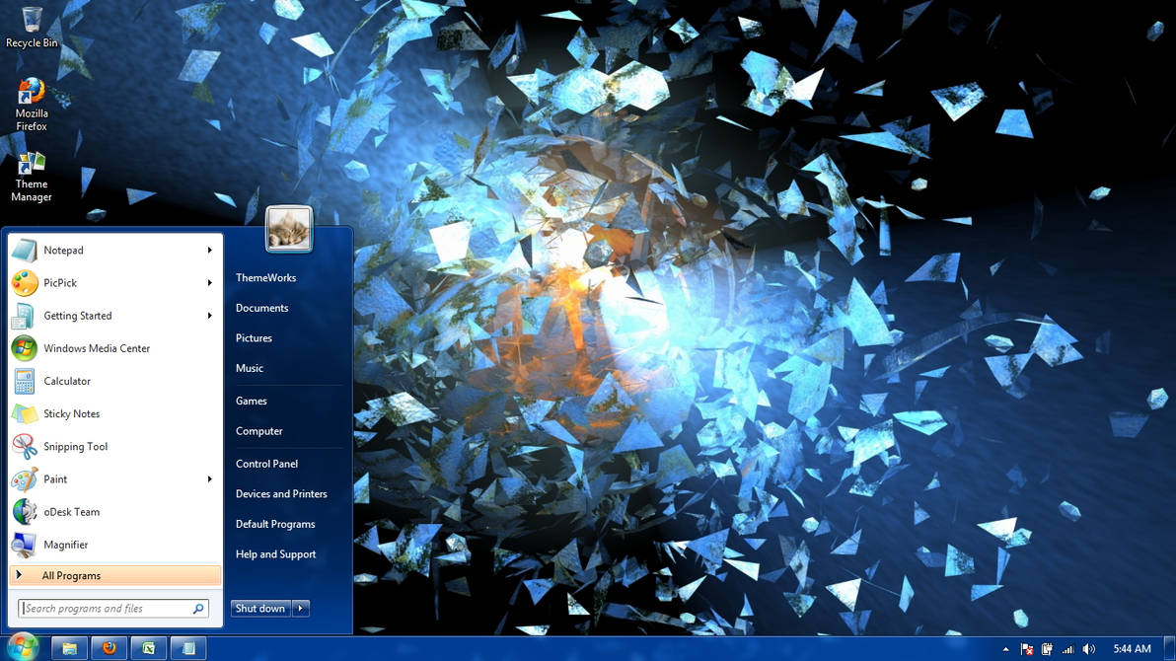Open Help and Support
The width and height of the screenshot is (1176, 661).
[275, 554]
